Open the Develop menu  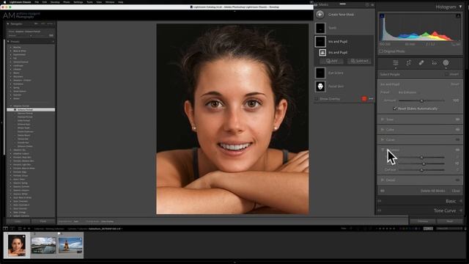tap(55, 2)
